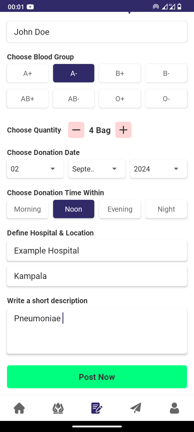The height and width of the screenshot is (432, 194).
Task: Select the A+ blood group
Action: tap(28, 73)
